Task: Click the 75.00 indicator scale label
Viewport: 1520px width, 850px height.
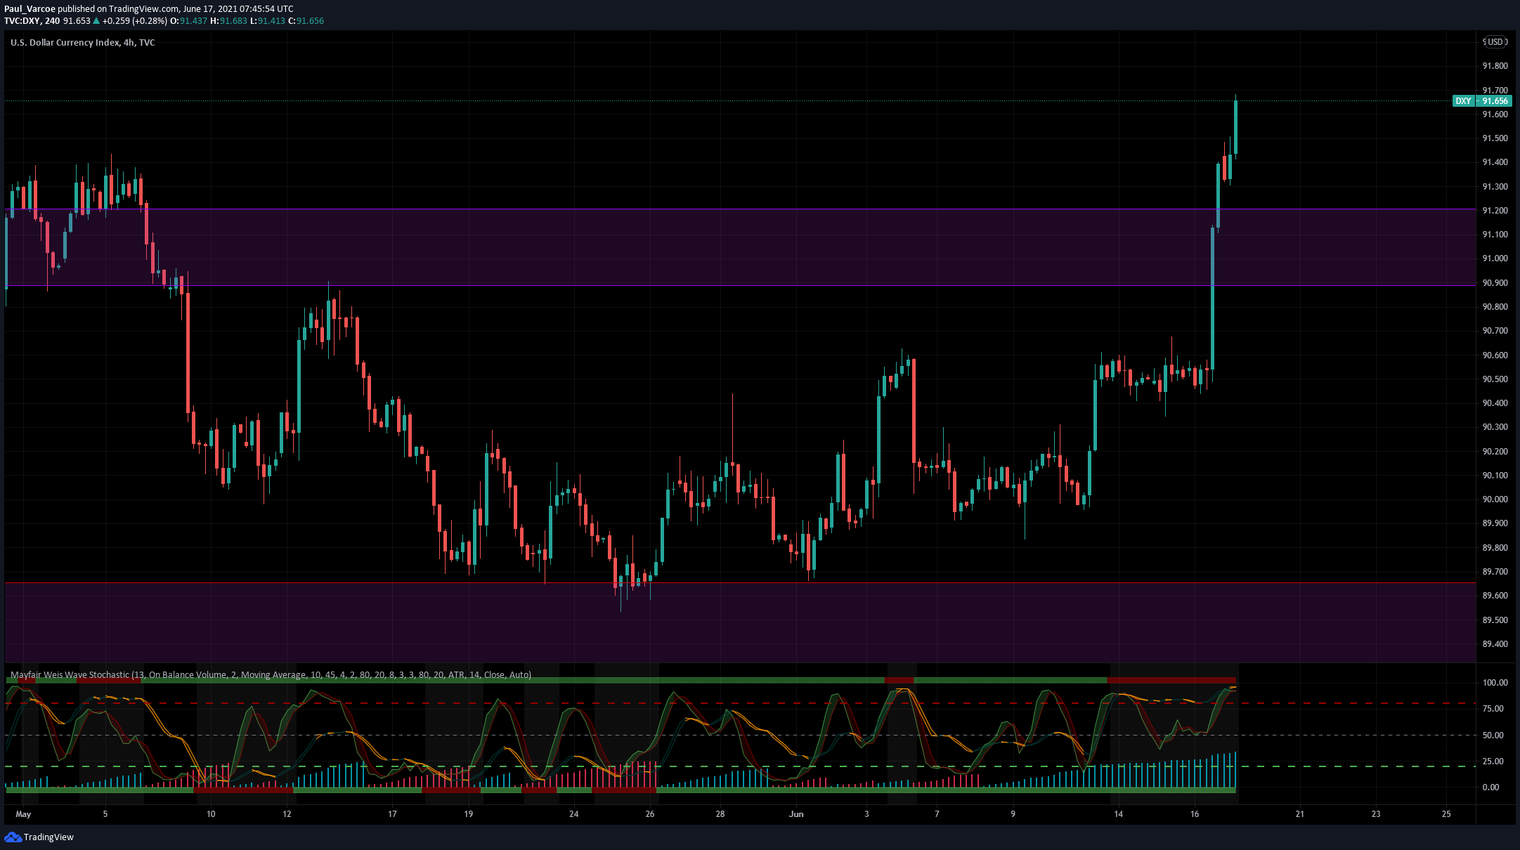Action: [x=1493, y=709]
